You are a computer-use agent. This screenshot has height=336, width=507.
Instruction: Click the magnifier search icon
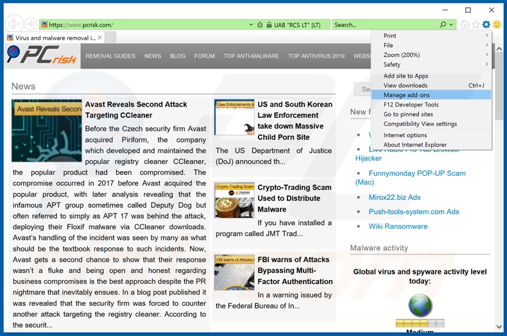point(443,24)
